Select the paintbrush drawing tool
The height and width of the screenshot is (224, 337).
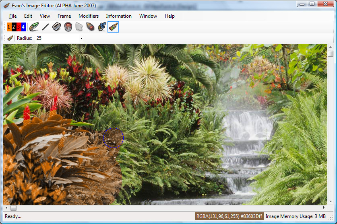tap(34, 27)
